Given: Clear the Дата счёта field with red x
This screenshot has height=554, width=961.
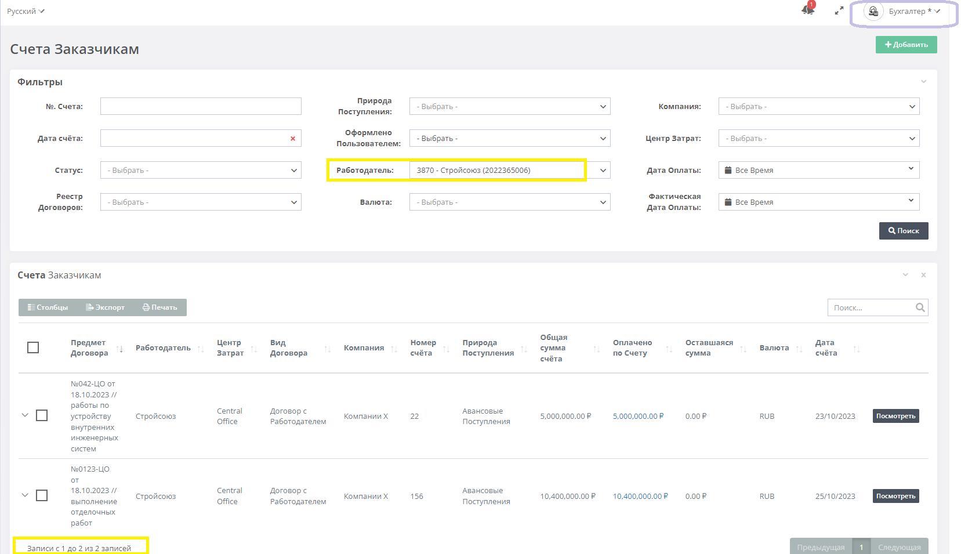Looking at the screenshot, I should tap(293, 138).
